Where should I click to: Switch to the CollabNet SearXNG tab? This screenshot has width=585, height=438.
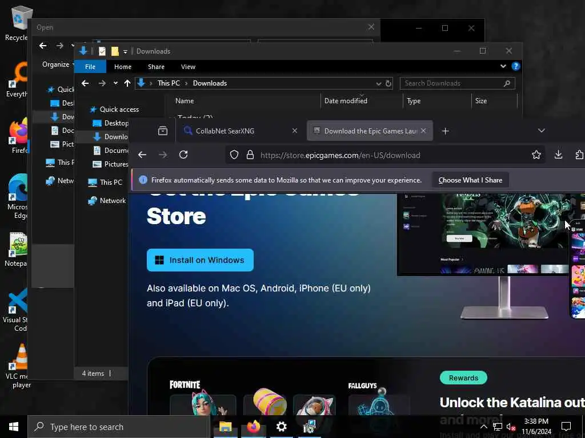(239, 131)
